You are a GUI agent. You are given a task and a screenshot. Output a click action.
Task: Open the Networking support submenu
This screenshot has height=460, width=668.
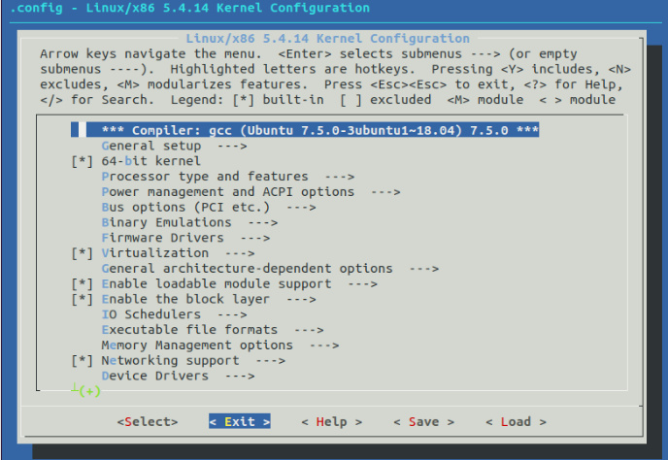click(x=193, y=361)
